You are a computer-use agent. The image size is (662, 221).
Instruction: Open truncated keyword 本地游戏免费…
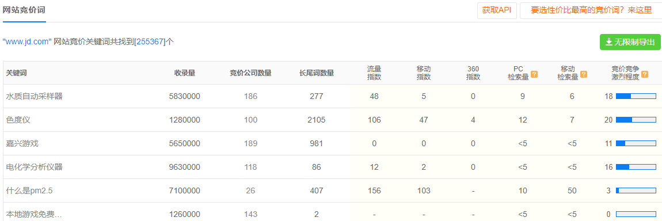(34, 214)
